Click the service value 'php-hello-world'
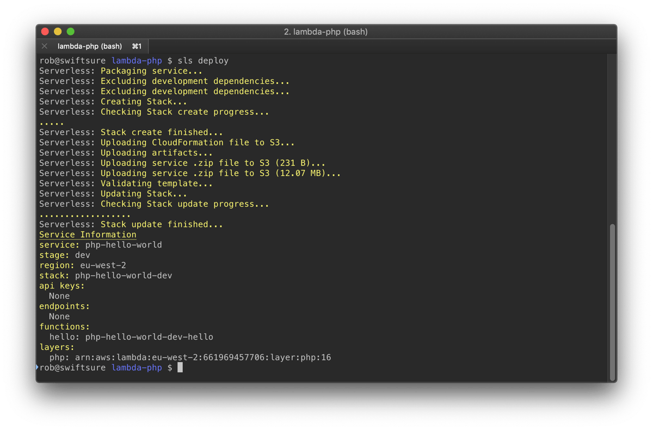Image resolution: width=653 pixels, height=430 pixels. click(124, 245)
